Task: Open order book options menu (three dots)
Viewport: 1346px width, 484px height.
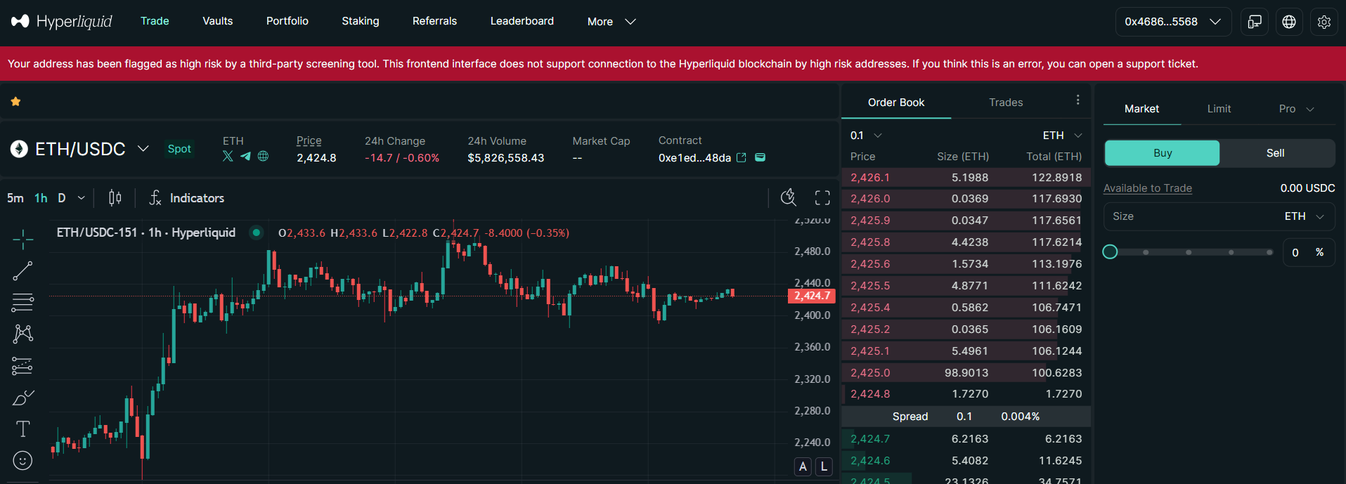Action: [x=1078, y=100]
